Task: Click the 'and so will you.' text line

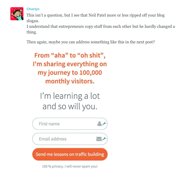Action: [70, 106]
